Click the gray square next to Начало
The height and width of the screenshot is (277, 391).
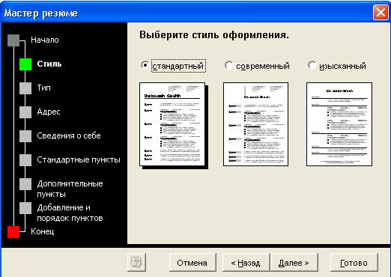click(x=13, y=40)
